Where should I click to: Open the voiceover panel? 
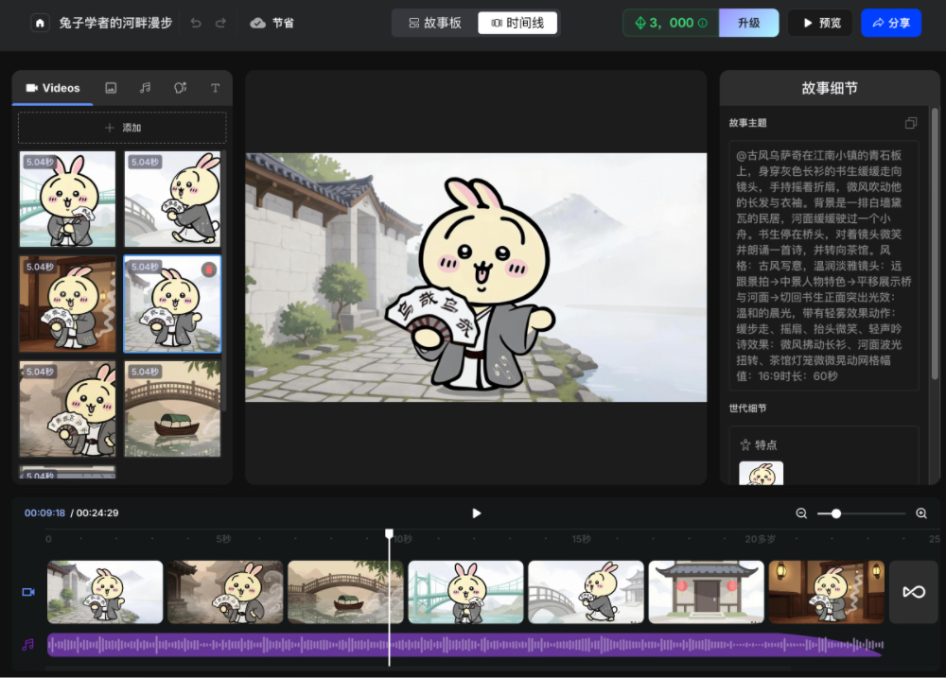click(180, 87)
